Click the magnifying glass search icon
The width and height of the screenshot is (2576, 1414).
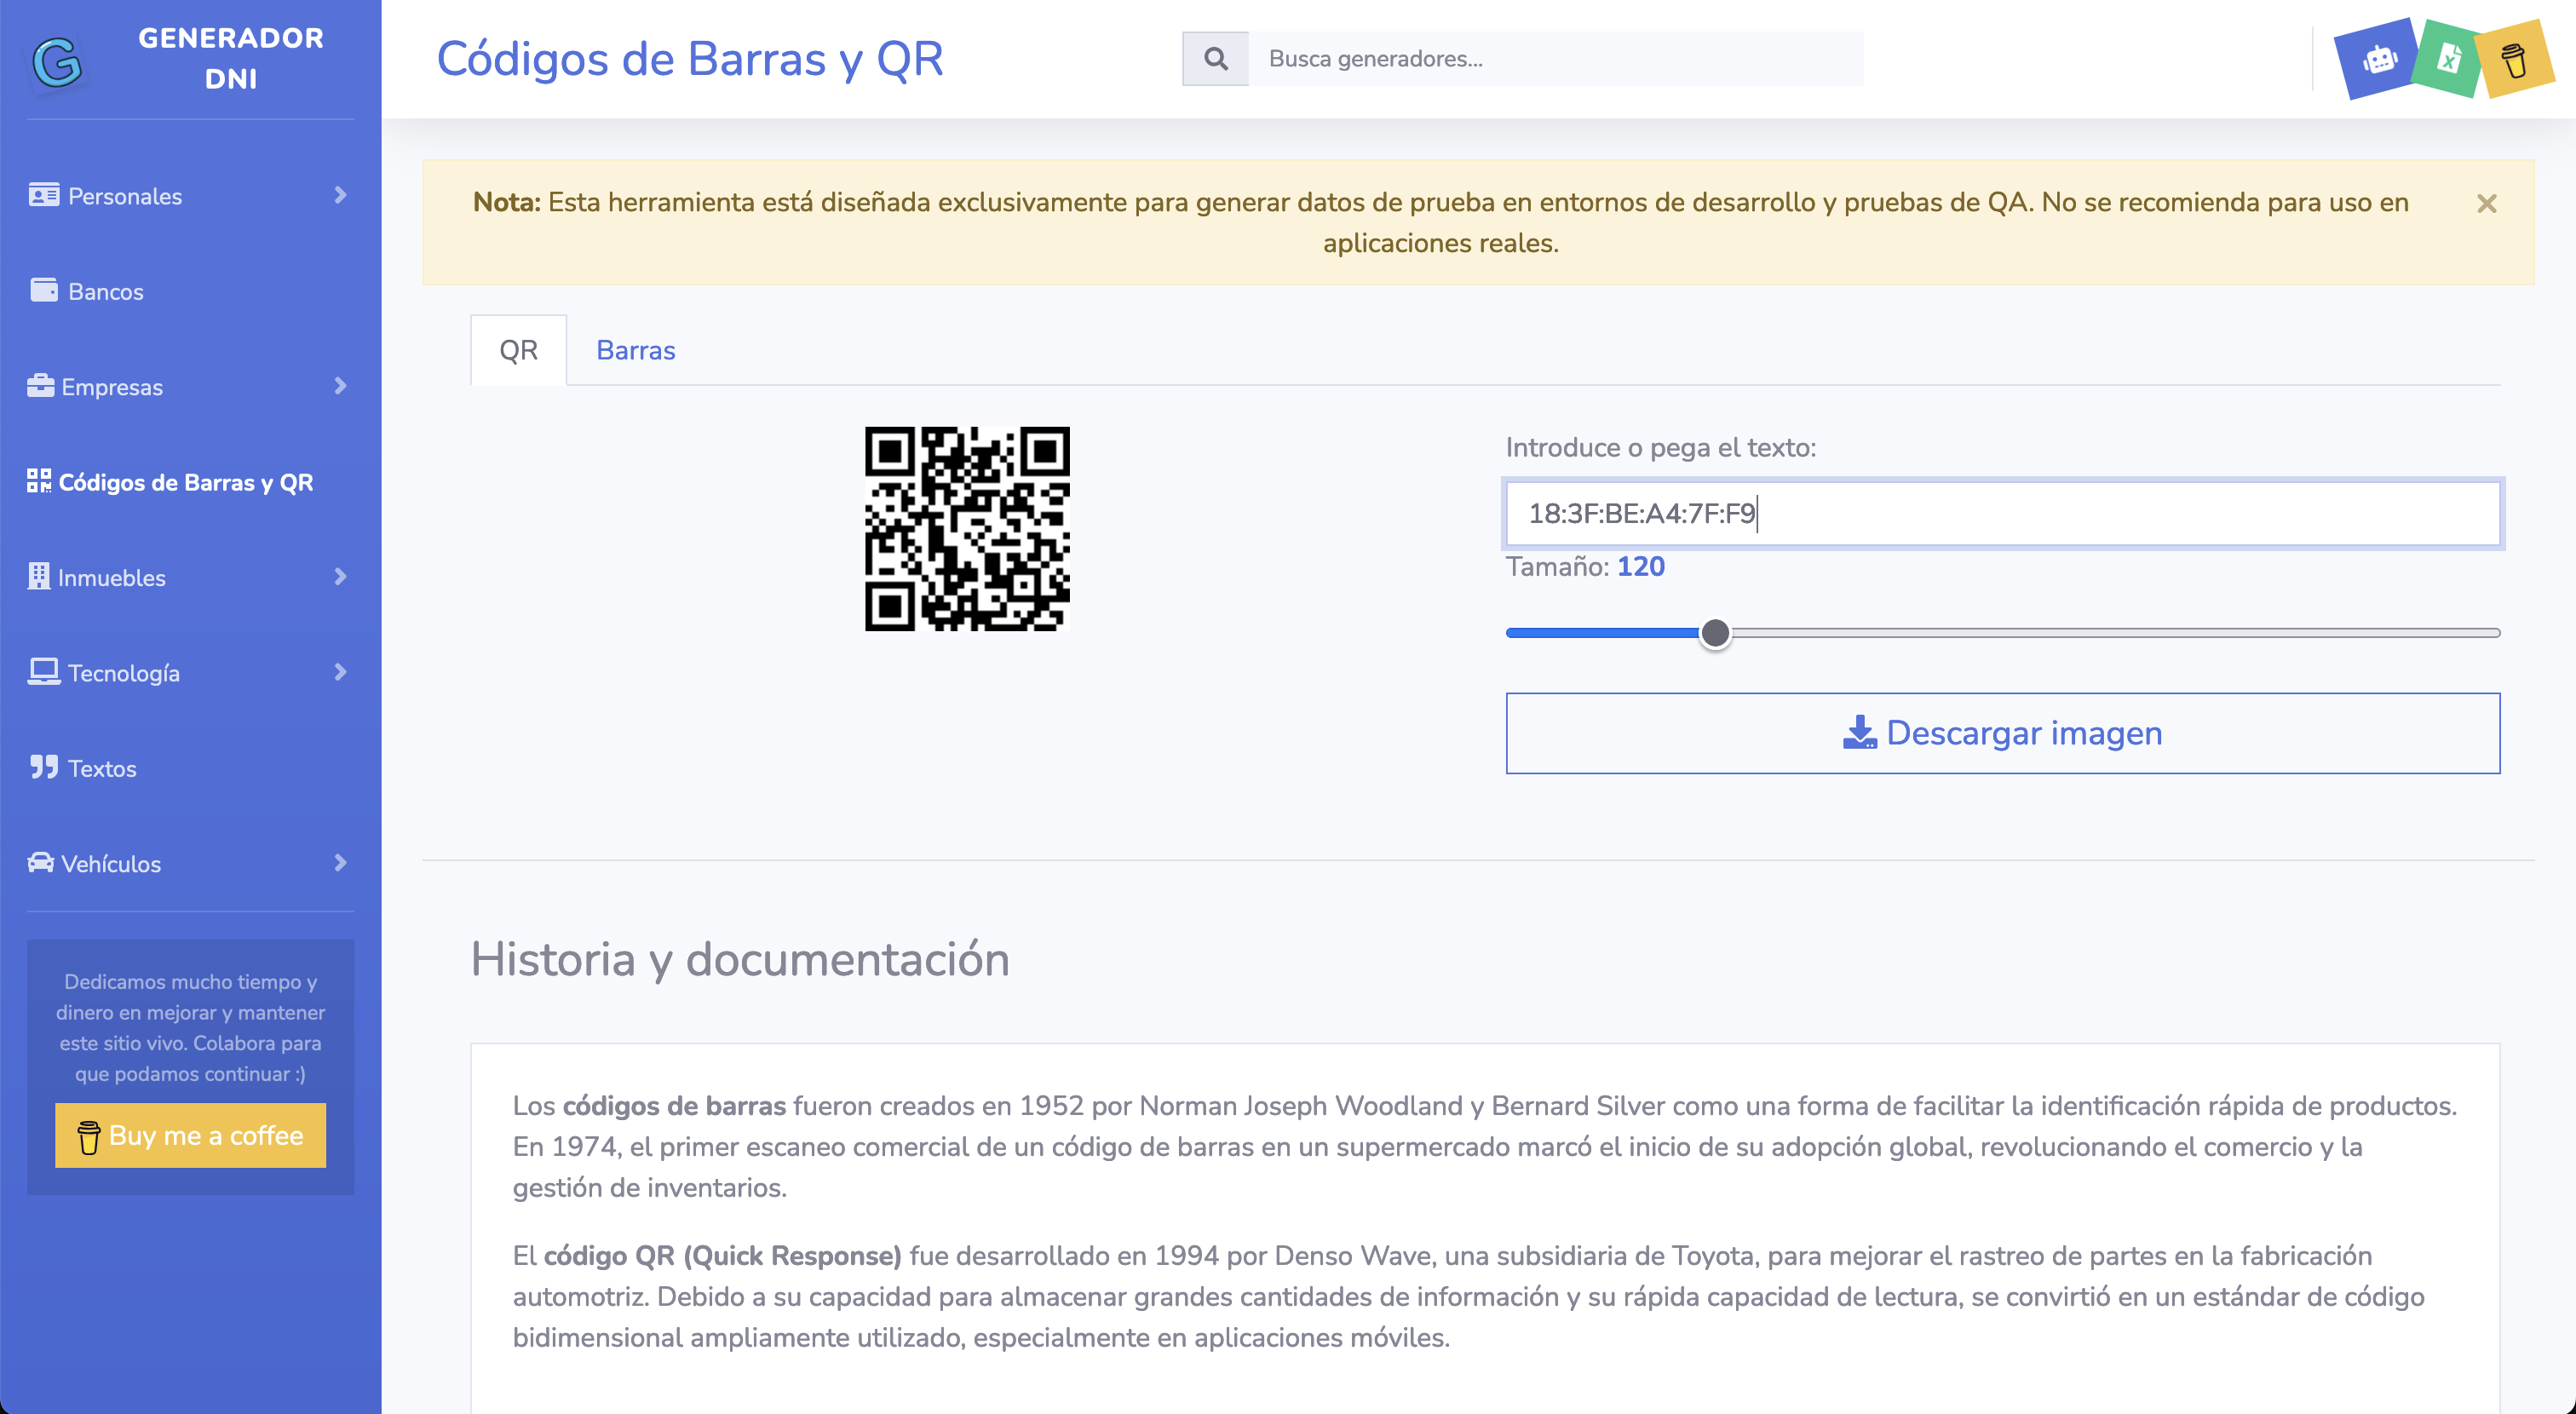point(1215,59)
